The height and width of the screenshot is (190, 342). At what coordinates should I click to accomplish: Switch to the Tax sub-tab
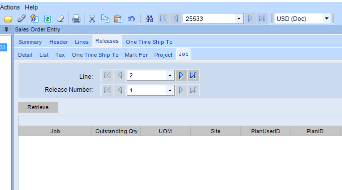click(x=60, y=55)
